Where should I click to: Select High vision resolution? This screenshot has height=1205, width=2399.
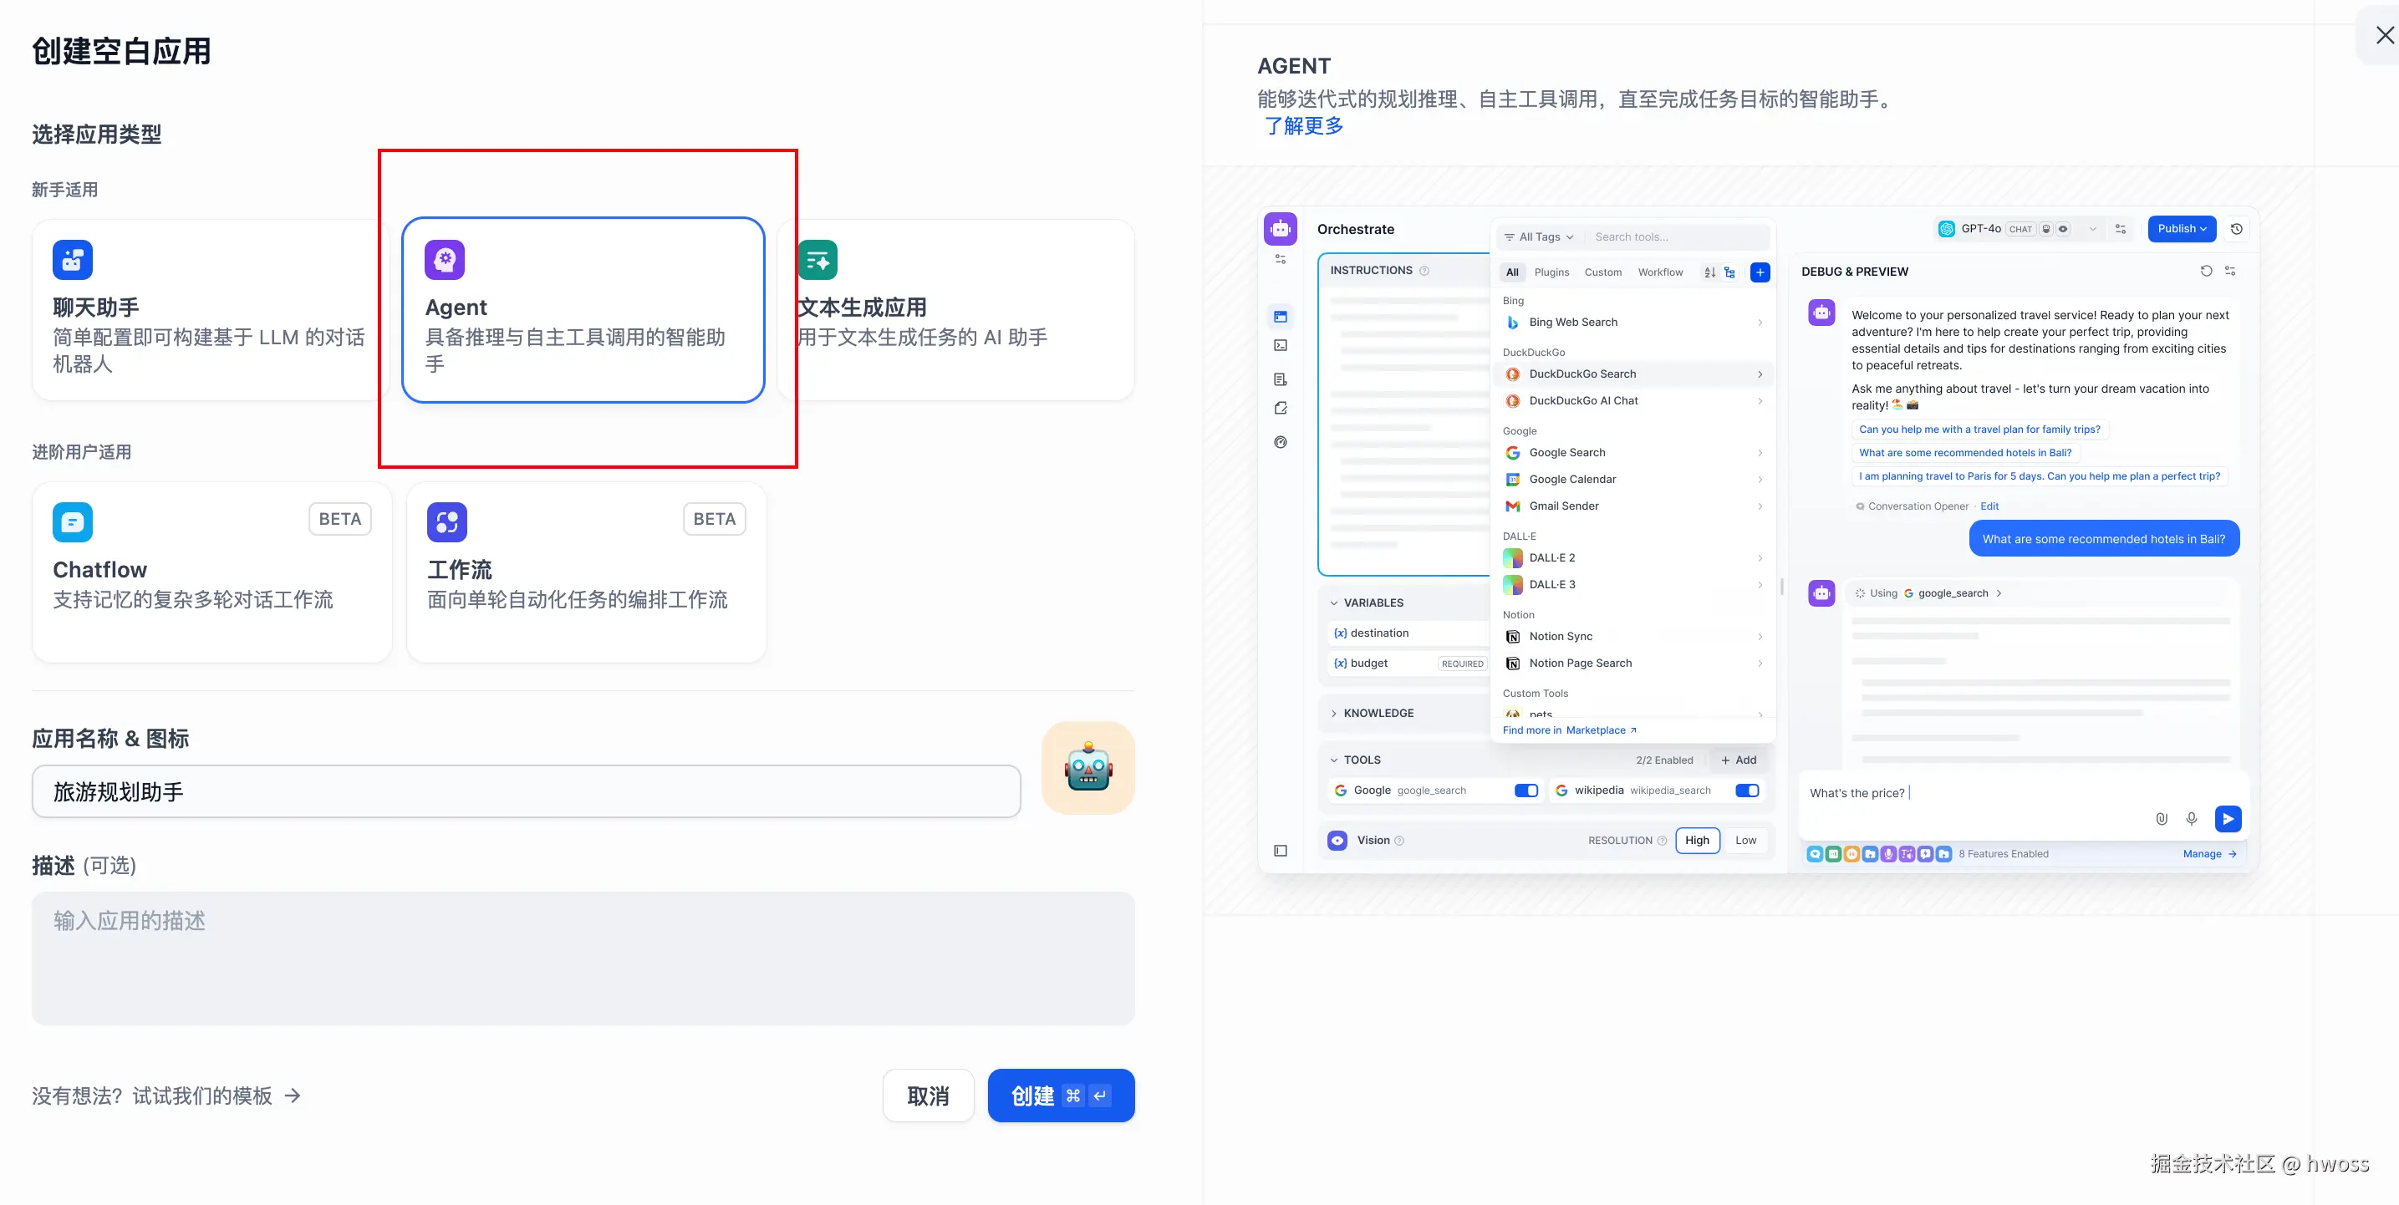1697,840
